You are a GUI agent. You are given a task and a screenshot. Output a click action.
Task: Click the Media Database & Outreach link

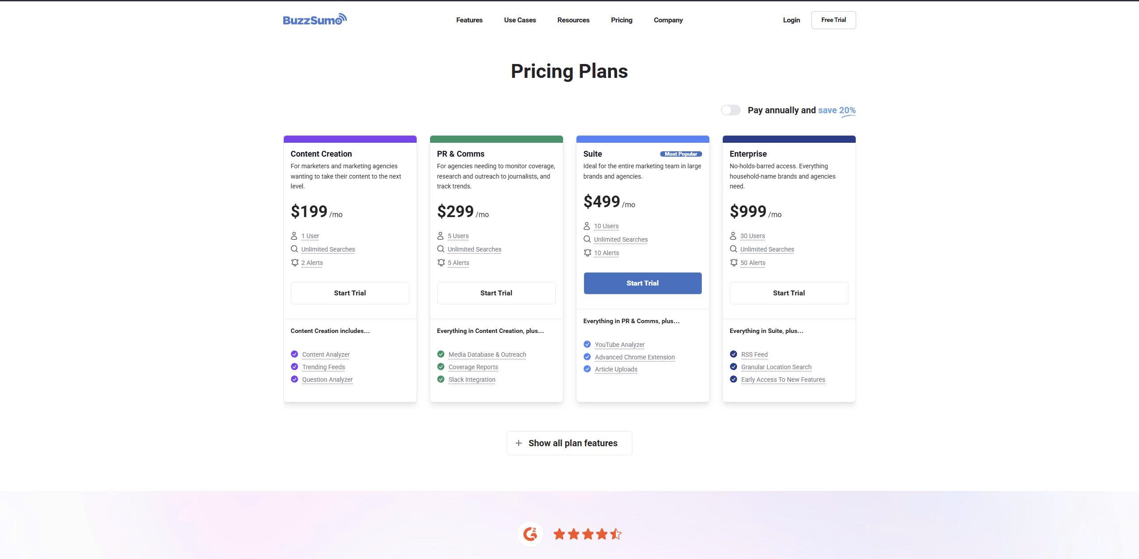(x=487, y=354)
